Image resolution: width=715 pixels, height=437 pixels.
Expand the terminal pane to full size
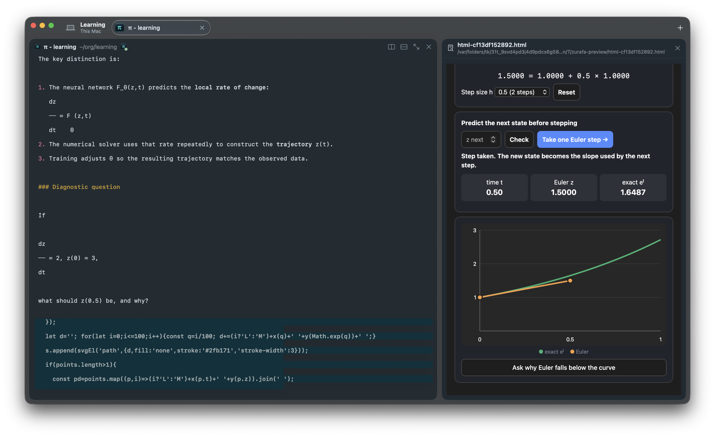pos(416,47)
